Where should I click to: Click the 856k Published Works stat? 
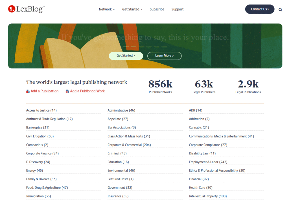pos(160,87)
